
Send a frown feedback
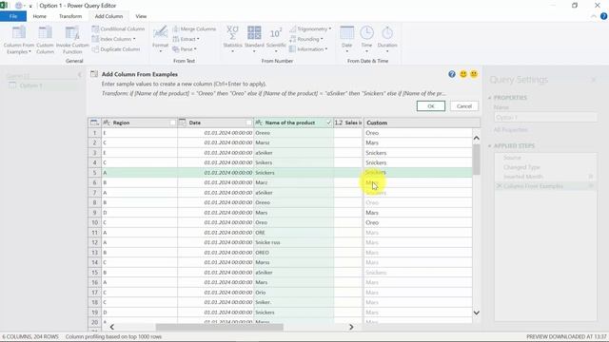(x=474, y=74)
